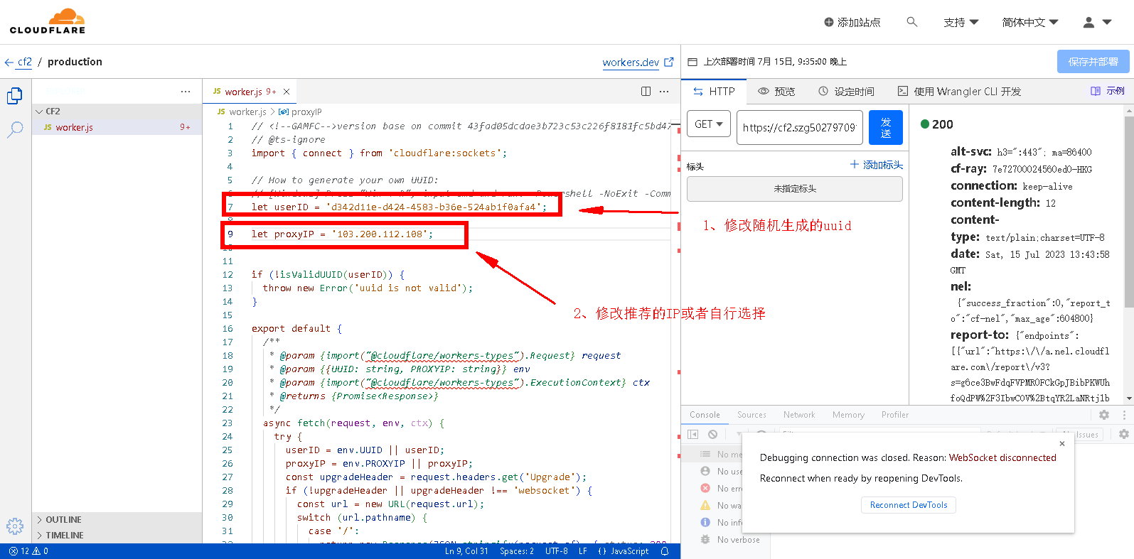Click the errors filter icon
This screenshot has height=559, width=1134.
click(x=705, y=488)
